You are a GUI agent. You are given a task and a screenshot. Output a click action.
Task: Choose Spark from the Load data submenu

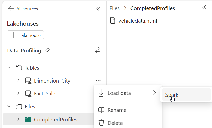tap(172, 95)
